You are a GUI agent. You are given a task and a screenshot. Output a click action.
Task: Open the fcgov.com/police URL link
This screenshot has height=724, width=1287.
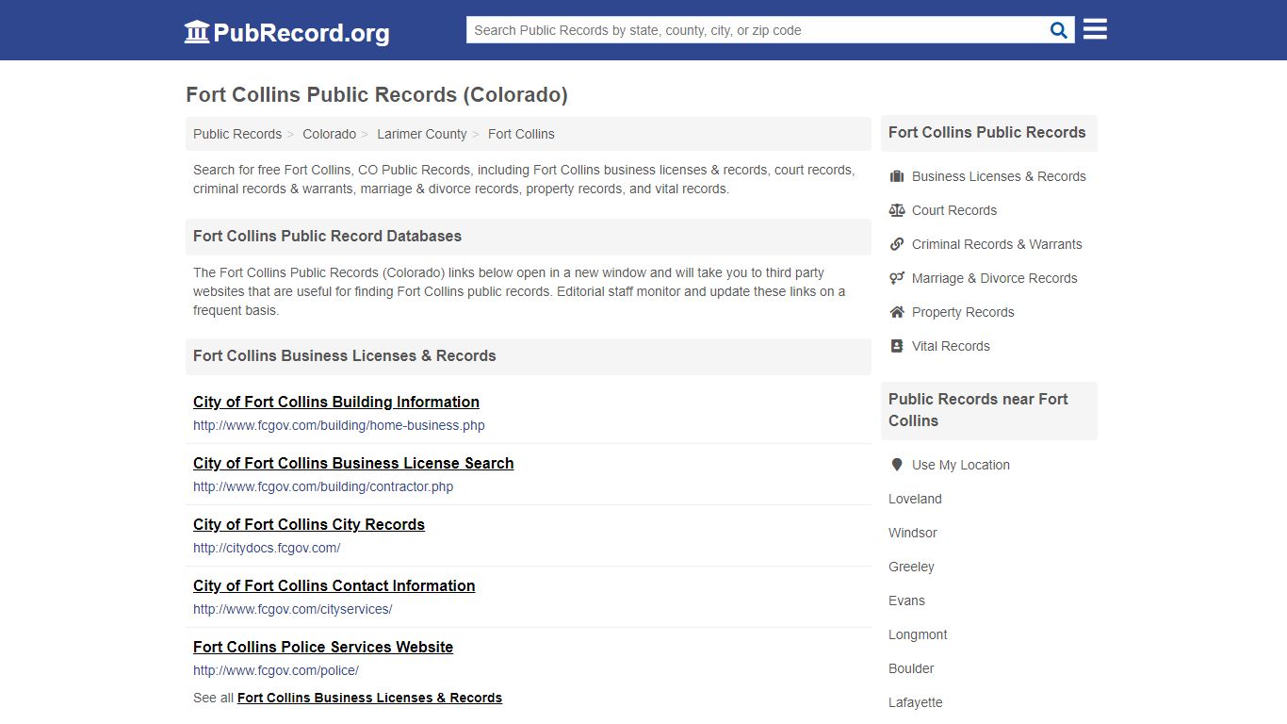click(276, 670)
